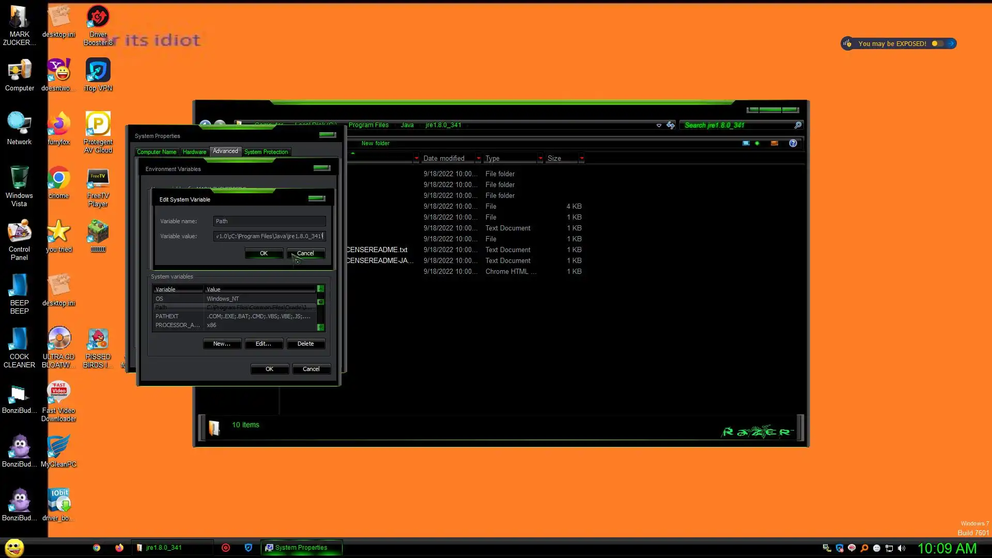This screenshot has width=992, height=558.
Task: Click the speaker volume tray icon
Action: pos(902,548)
